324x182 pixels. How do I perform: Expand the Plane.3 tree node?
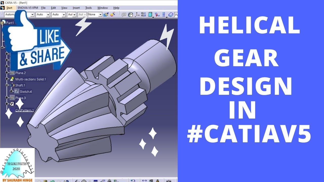(7, 98)
